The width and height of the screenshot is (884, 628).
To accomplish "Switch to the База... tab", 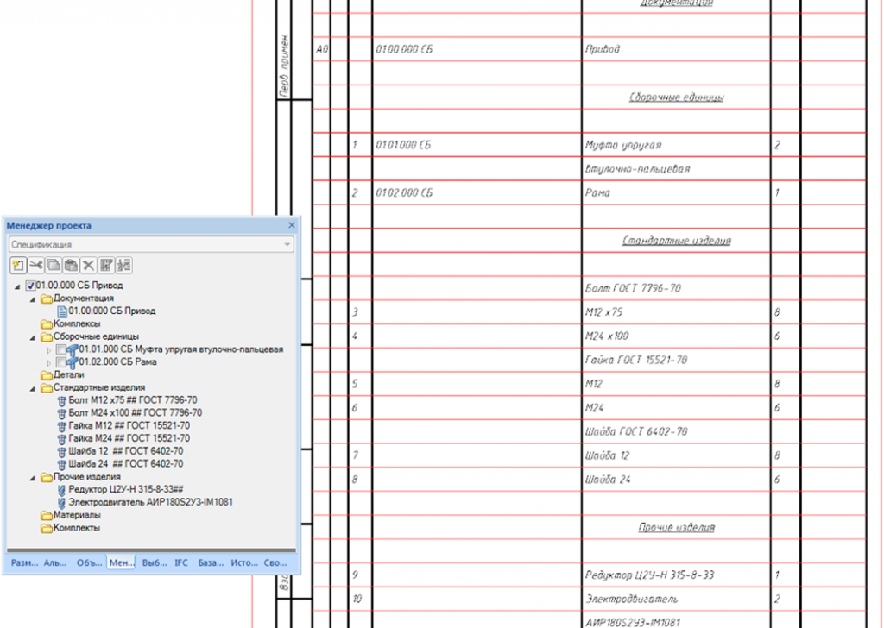I will tap(211, 562).
